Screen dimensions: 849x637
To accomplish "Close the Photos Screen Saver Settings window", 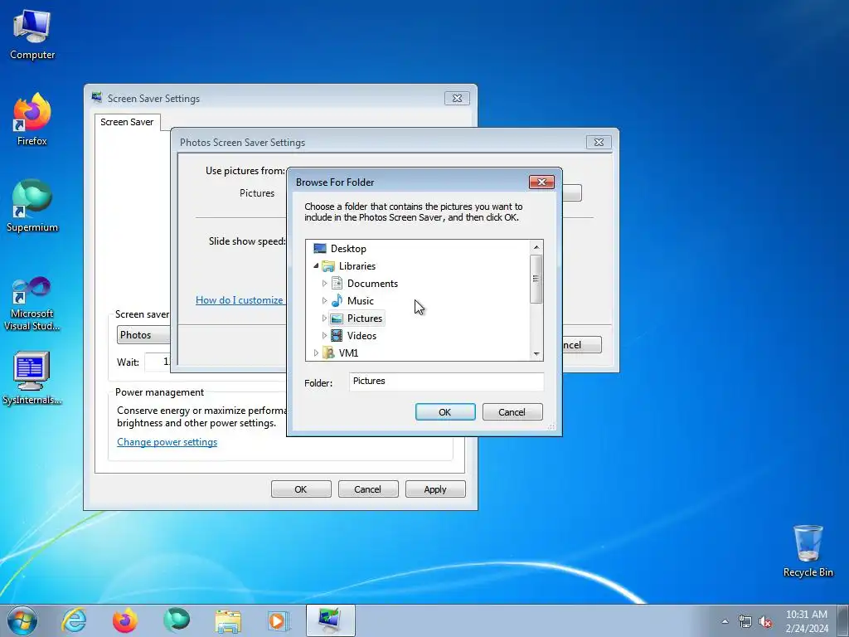I will tap(599, 142).
